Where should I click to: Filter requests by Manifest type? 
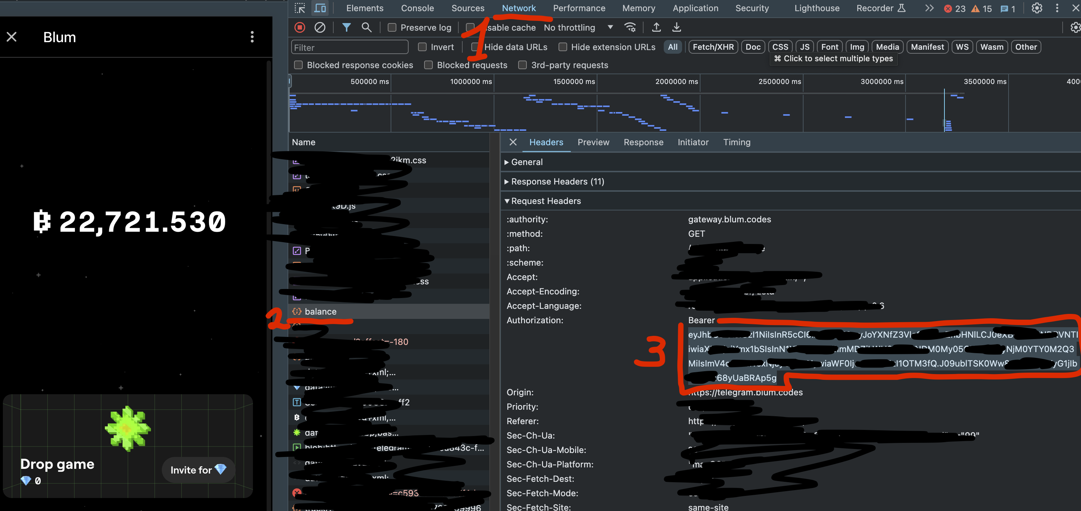coord(927,47)
